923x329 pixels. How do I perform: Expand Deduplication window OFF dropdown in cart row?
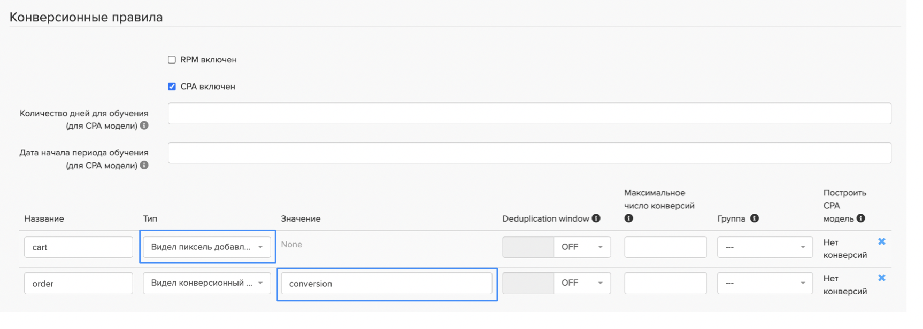tap(582, 247)
